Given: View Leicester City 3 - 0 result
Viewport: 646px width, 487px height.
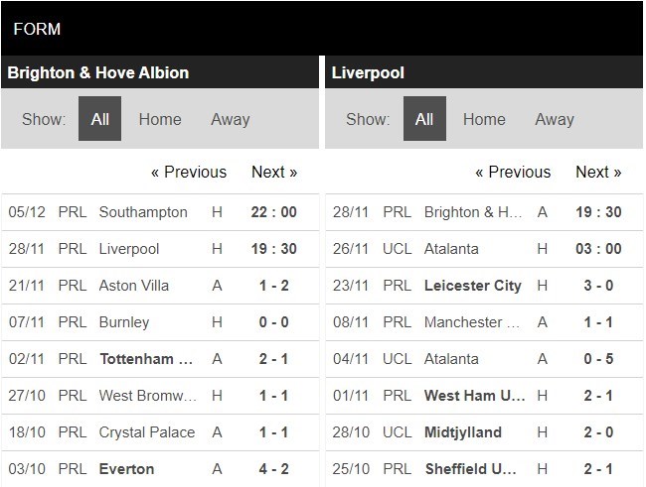Looking at the screenshot, I should point(472,286).
